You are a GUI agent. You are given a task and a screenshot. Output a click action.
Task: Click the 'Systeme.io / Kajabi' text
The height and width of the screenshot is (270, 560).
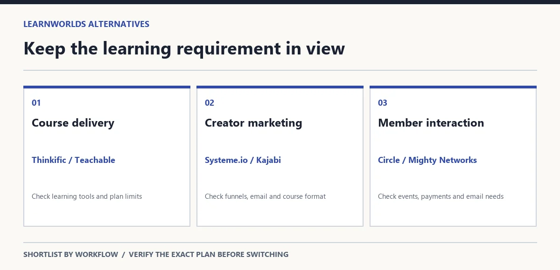click(243, 160)
